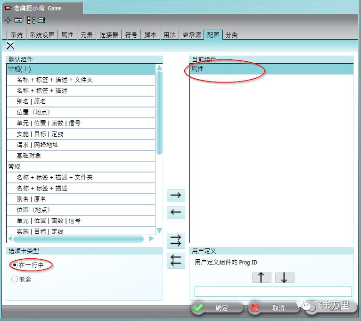The width and height of the screenshot is (361, 321).
Task: Select 单元 | 位置 | 函数 | 信号 under 常规(上)
Action: point(81,123)
